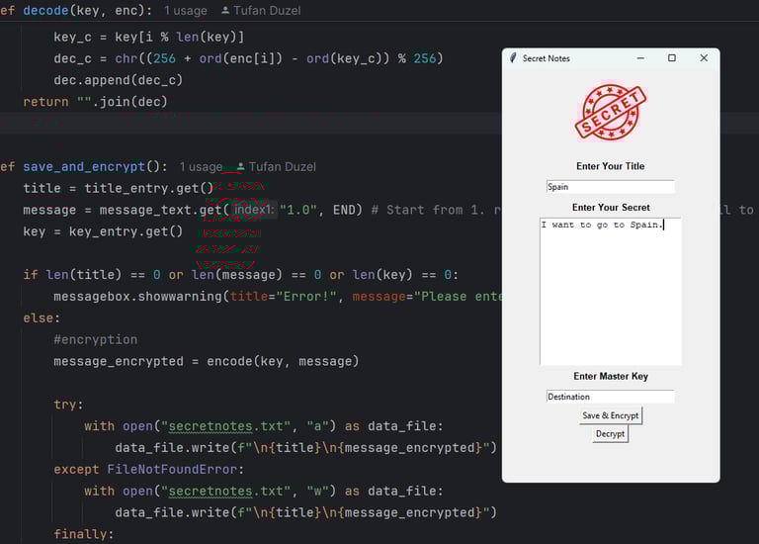Click the 'key = key_entry.get()' line
759x544 pixels.
tap(103, 232)
